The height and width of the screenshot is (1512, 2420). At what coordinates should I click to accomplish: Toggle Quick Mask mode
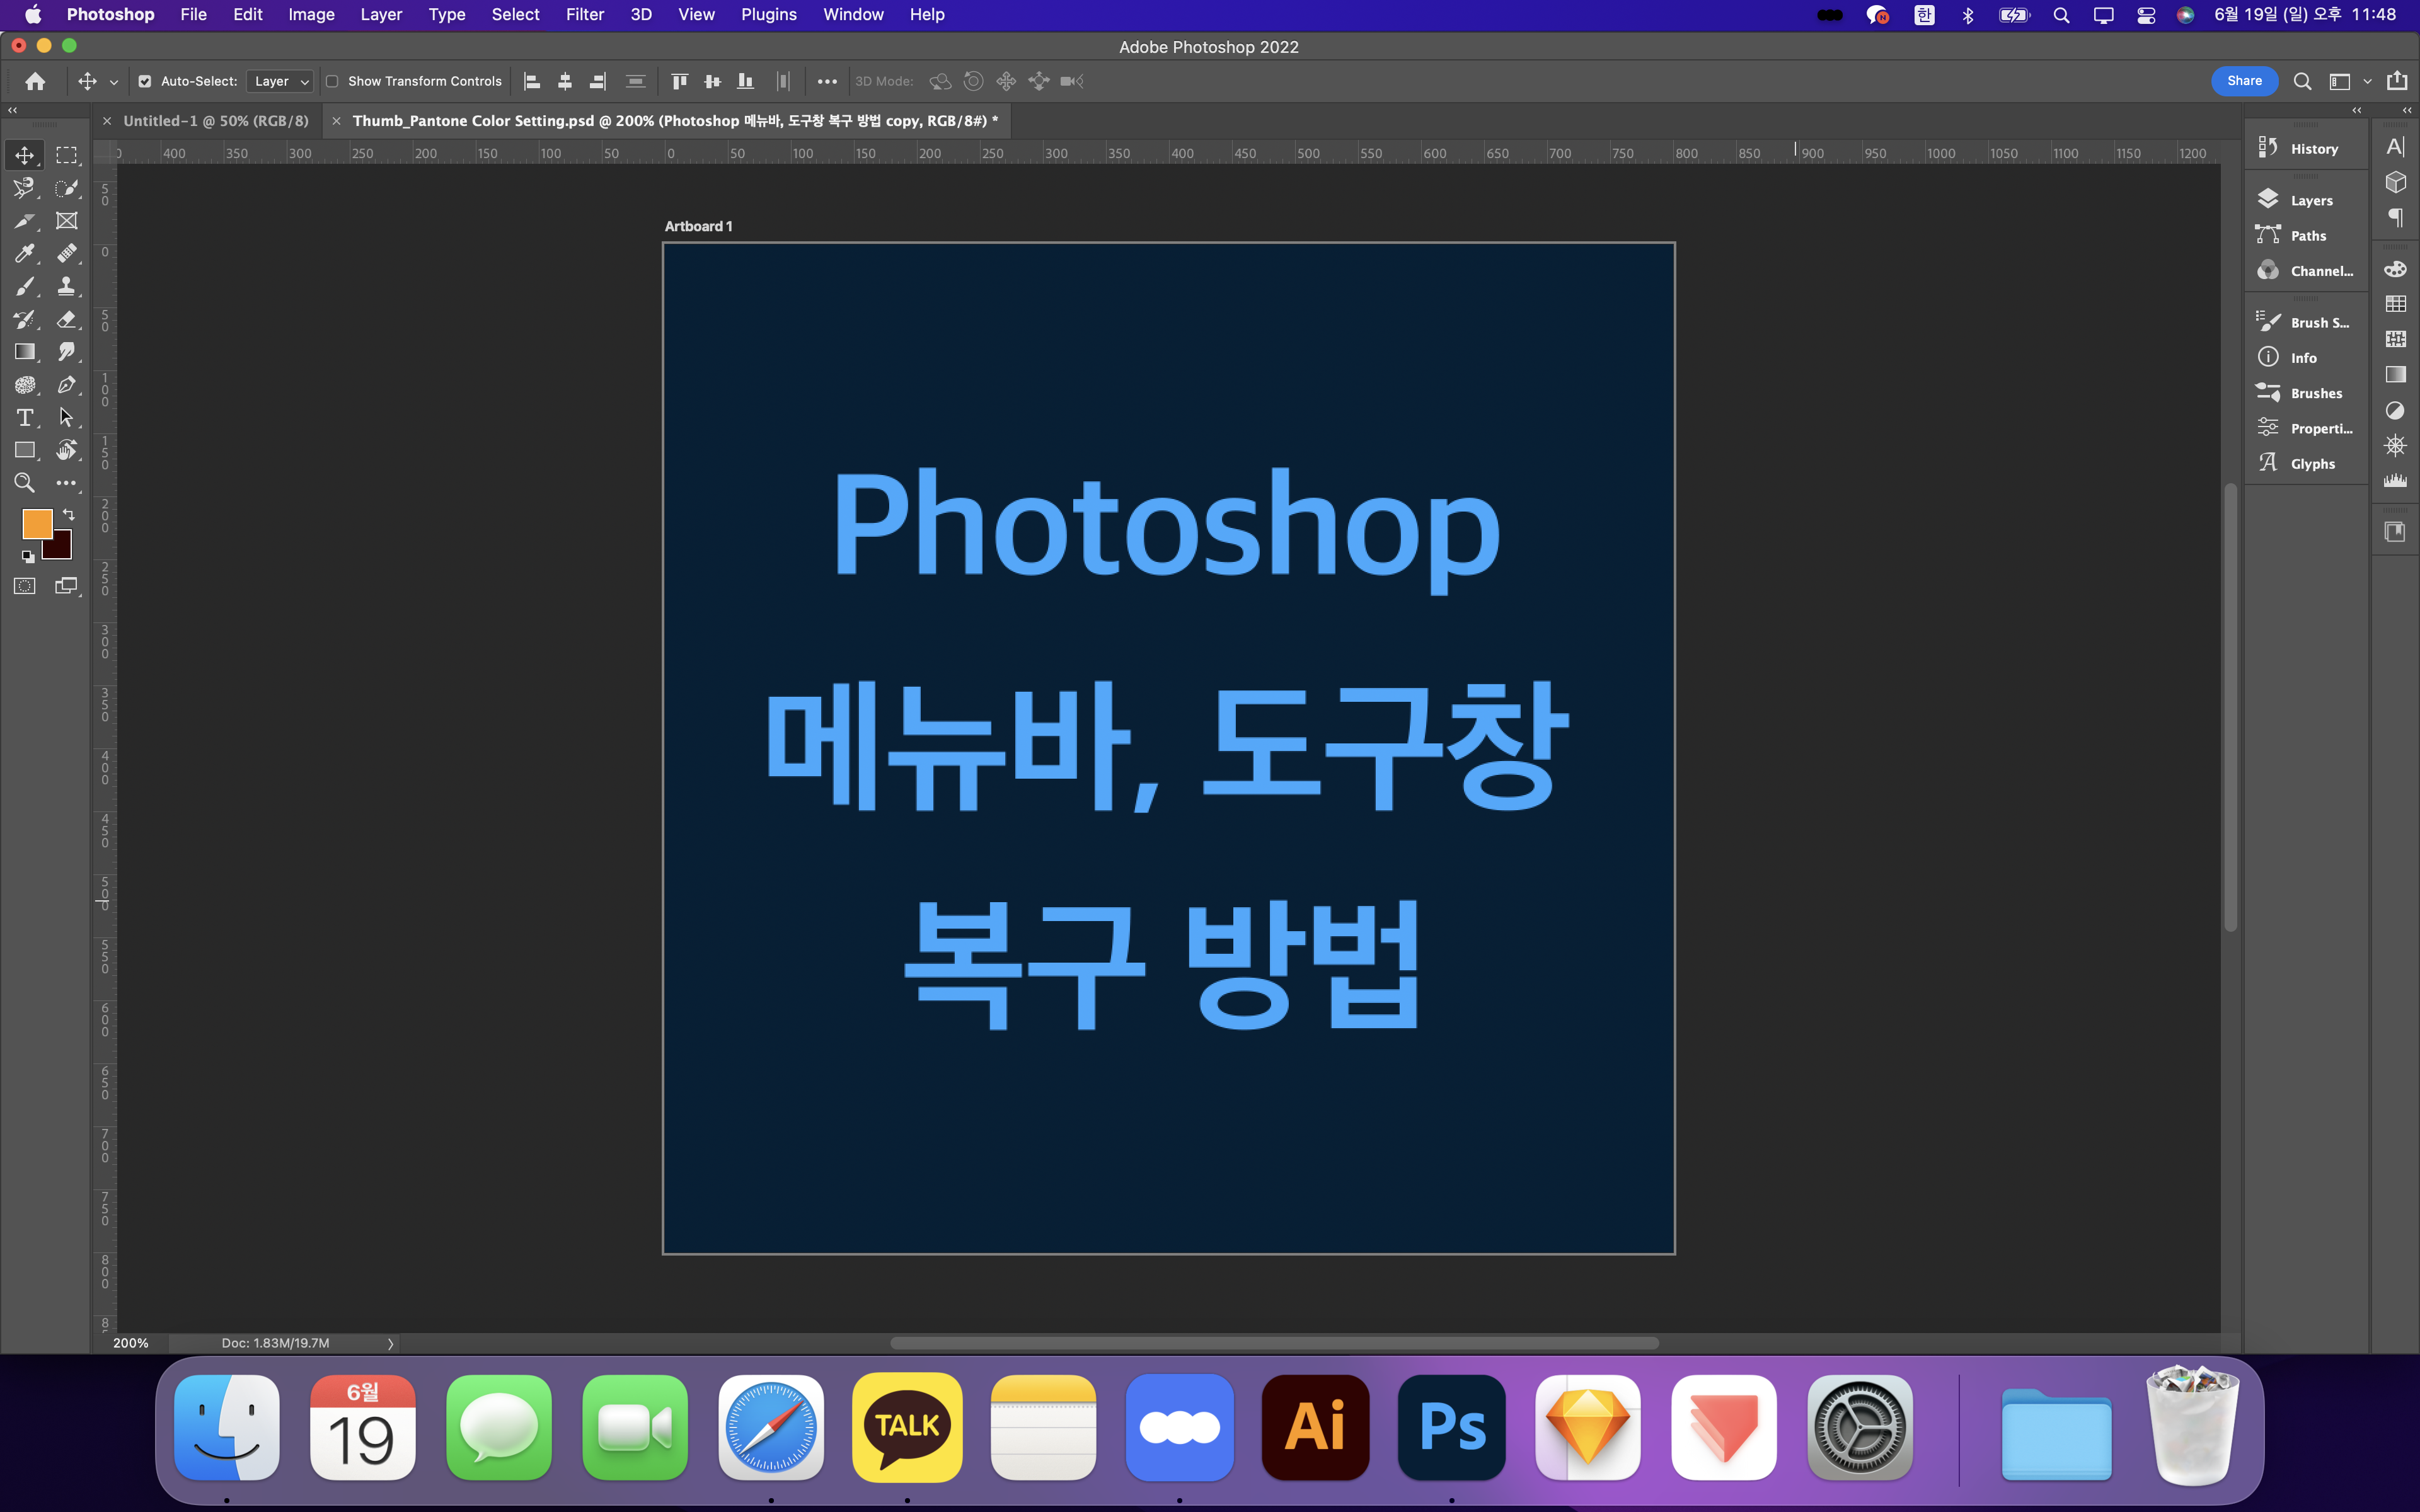pyautogui.click(x=24, y=586)
